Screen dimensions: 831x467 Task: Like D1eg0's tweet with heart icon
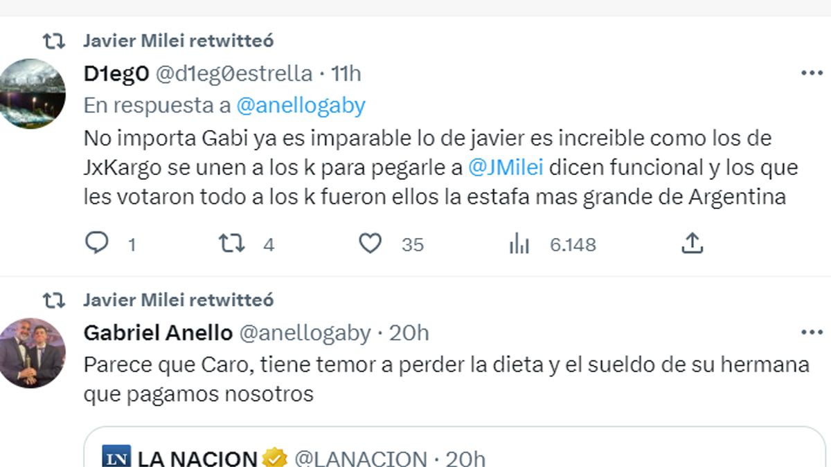(x=370, y=243)
